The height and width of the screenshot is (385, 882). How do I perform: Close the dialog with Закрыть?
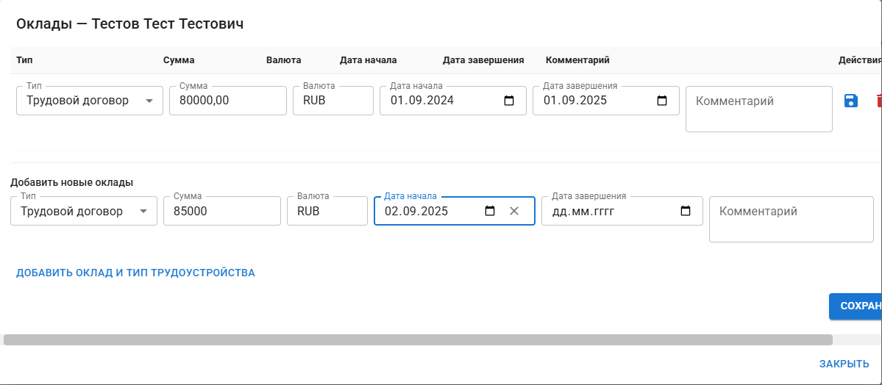(x=844, y=364)
